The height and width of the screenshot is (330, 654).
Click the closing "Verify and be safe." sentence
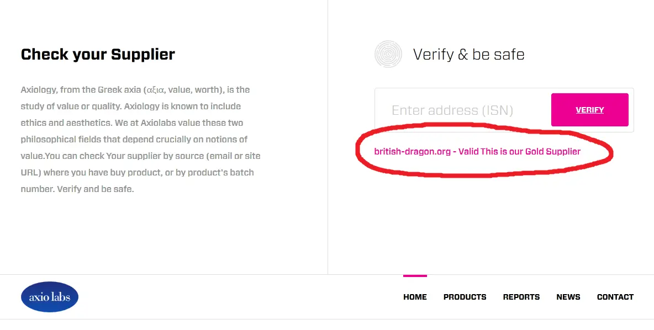pyautogui.click(x=96, y=189)
